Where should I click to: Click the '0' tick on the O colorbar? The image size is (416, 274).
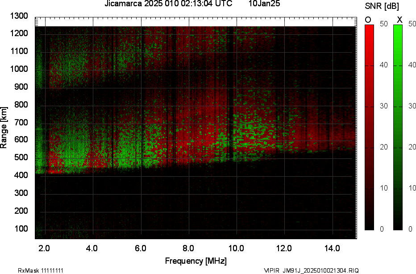point(382,229)
